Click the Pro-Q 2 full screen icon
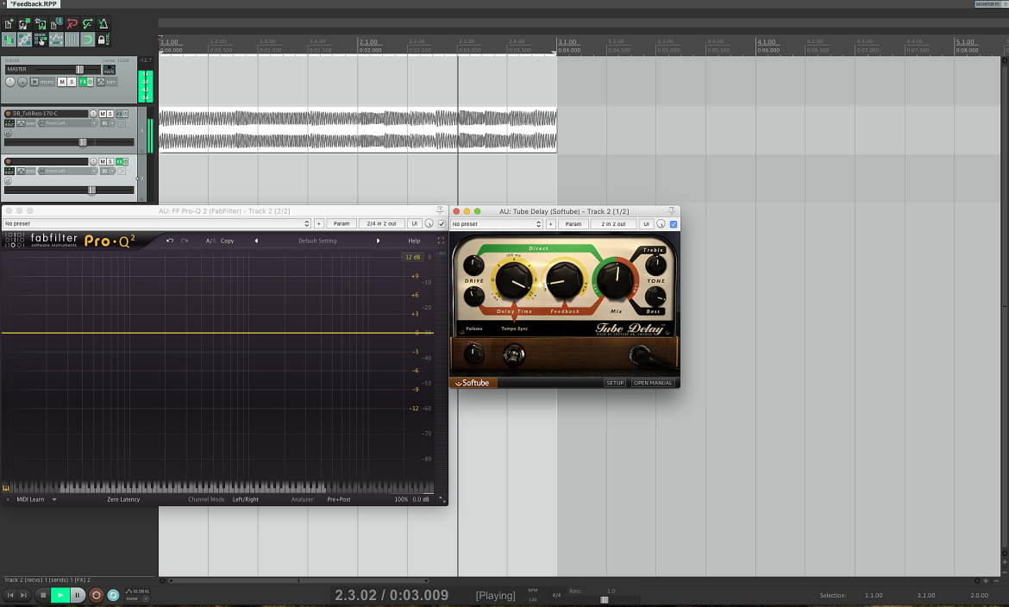Viewport: 1009px width, 607px height. click(x=441, y=241)
